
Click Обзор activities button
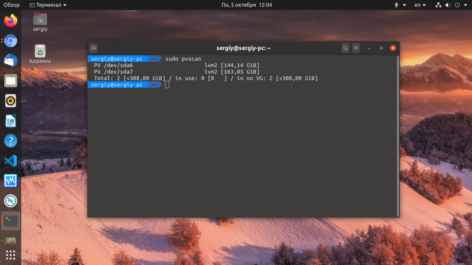coord(12,5)
